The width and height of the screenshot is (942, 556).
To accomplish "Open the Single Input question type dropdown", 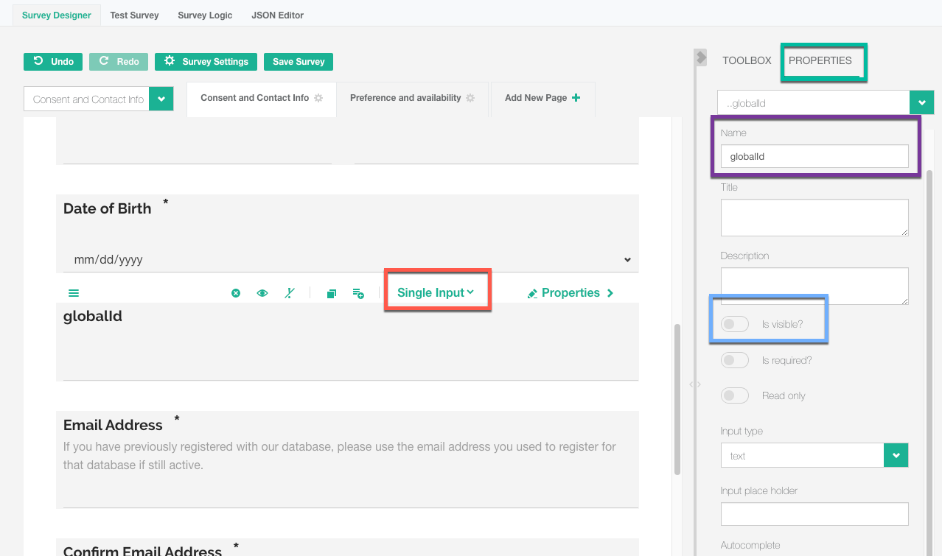I will 436,292.
